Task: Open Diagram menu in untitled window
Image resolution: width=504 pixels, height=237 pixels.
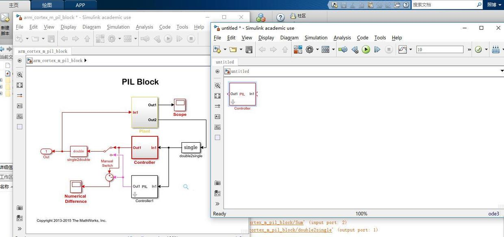Action: tap(289, 38)
